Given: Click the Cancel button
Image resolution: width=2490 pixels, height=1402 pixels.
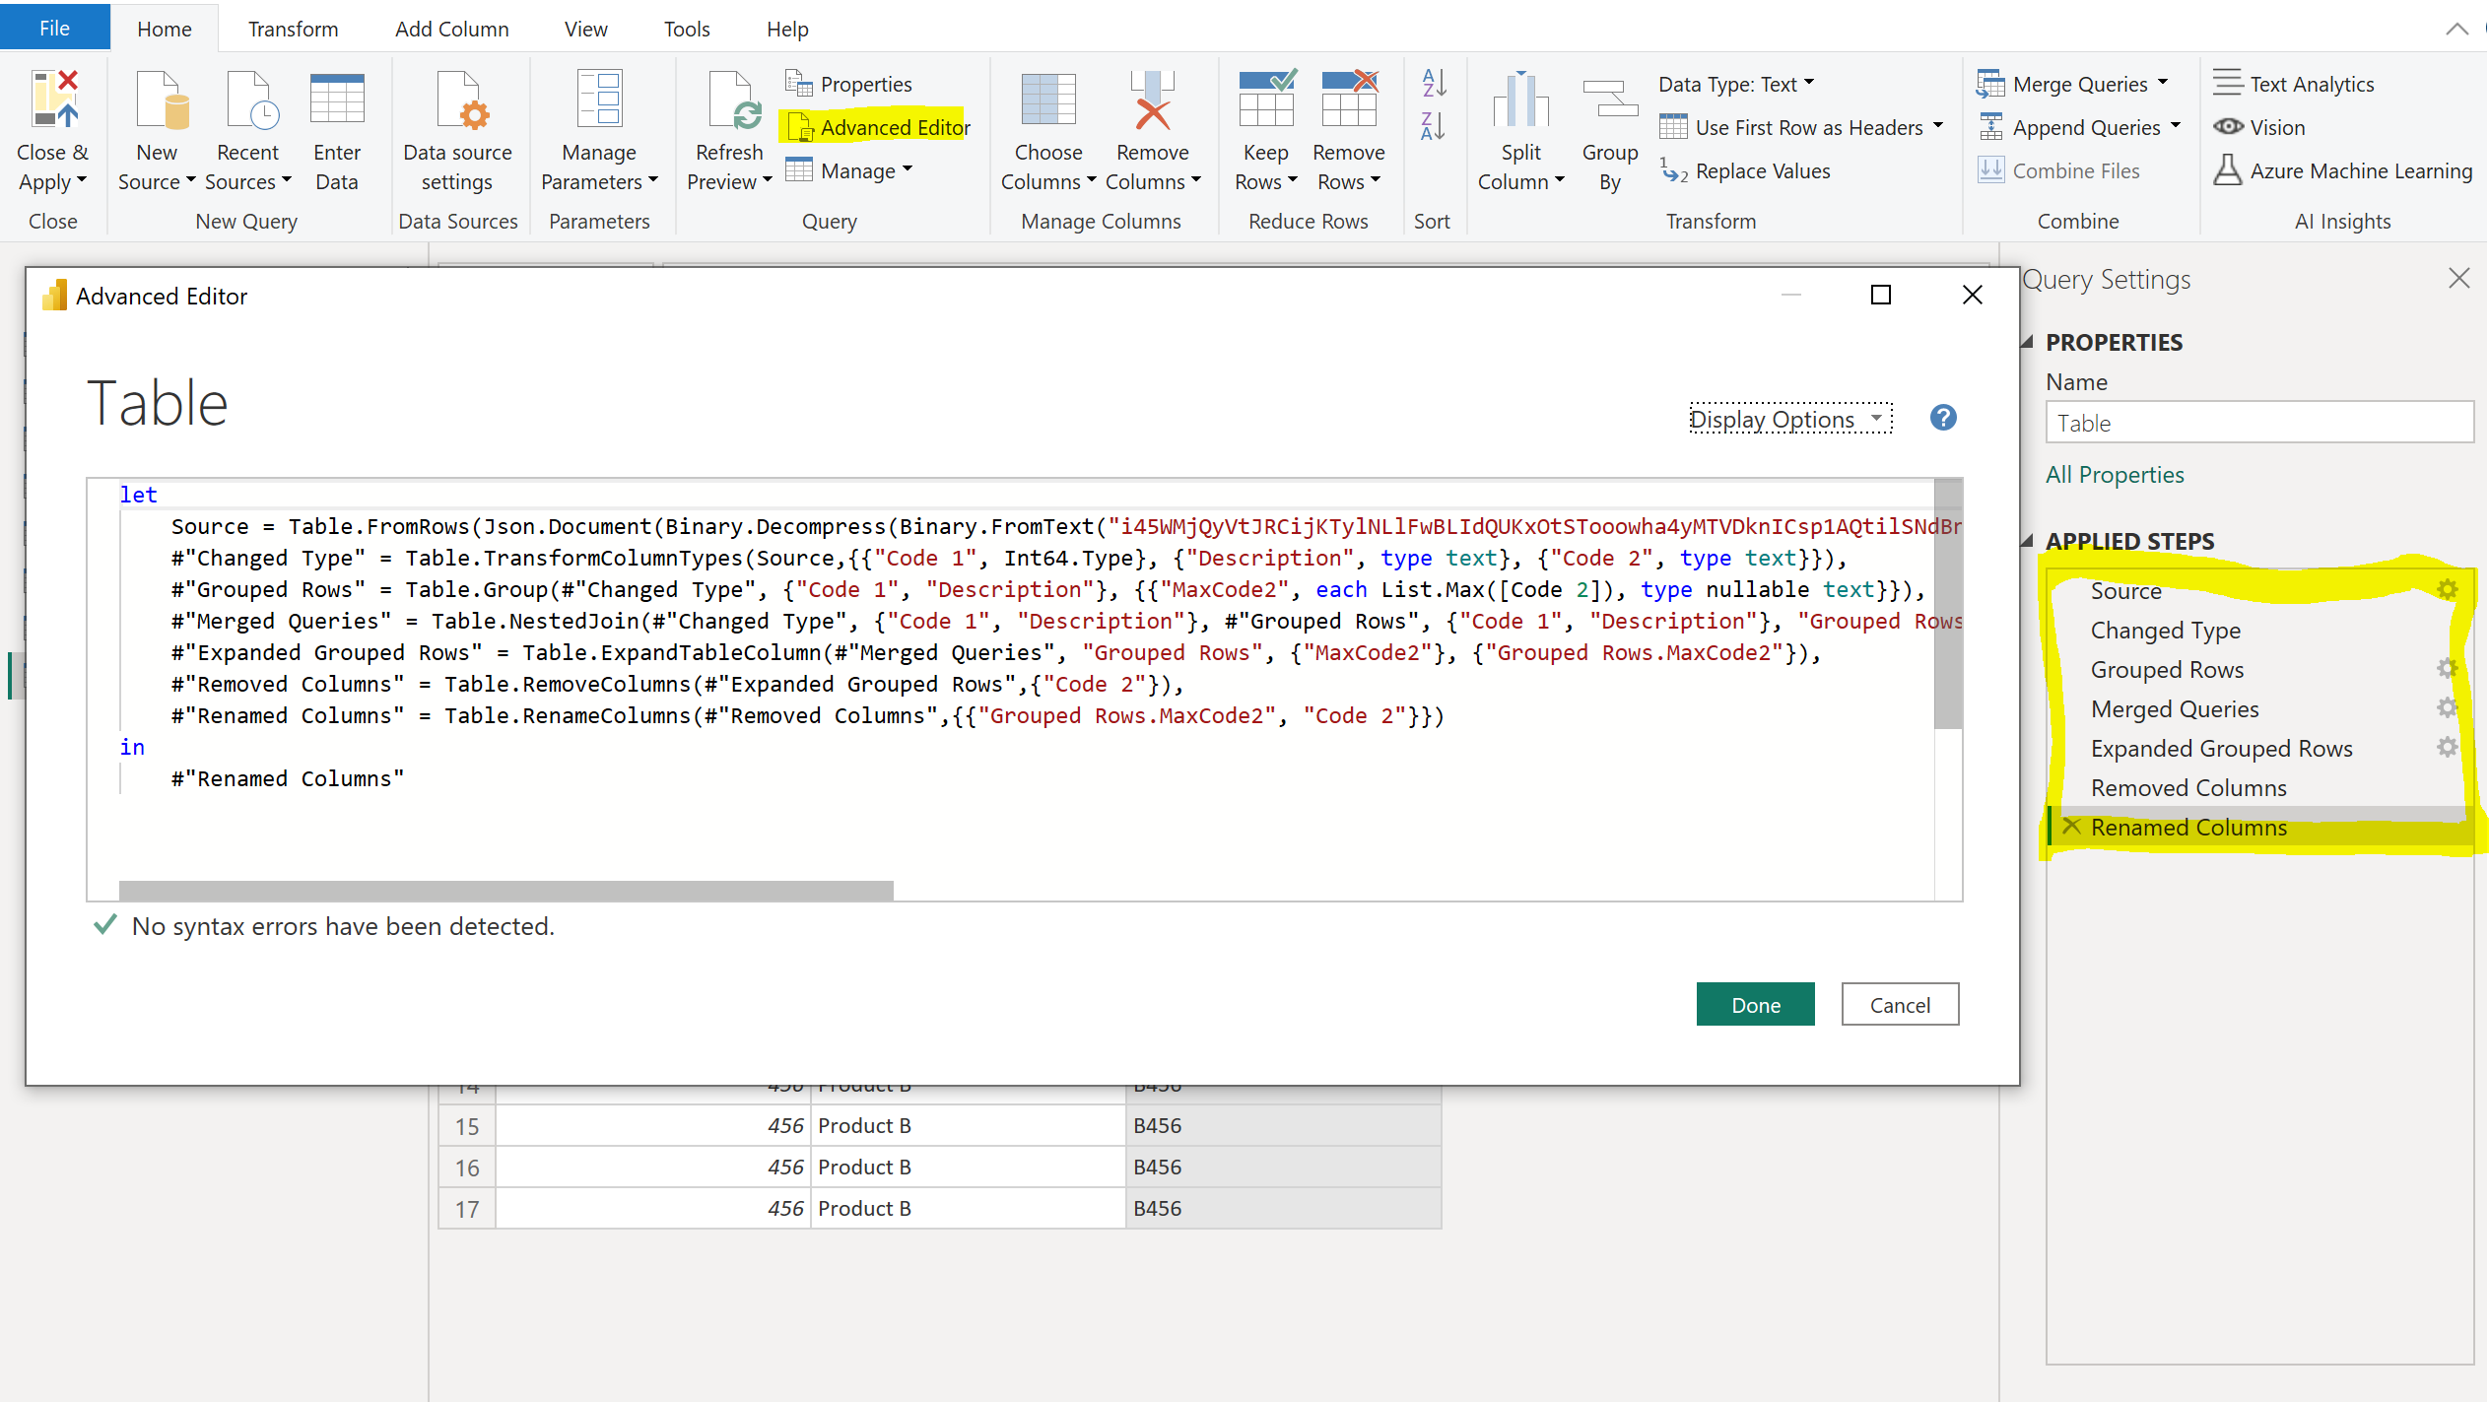Looking at the screenshot, I should tap(1900, 1004).
